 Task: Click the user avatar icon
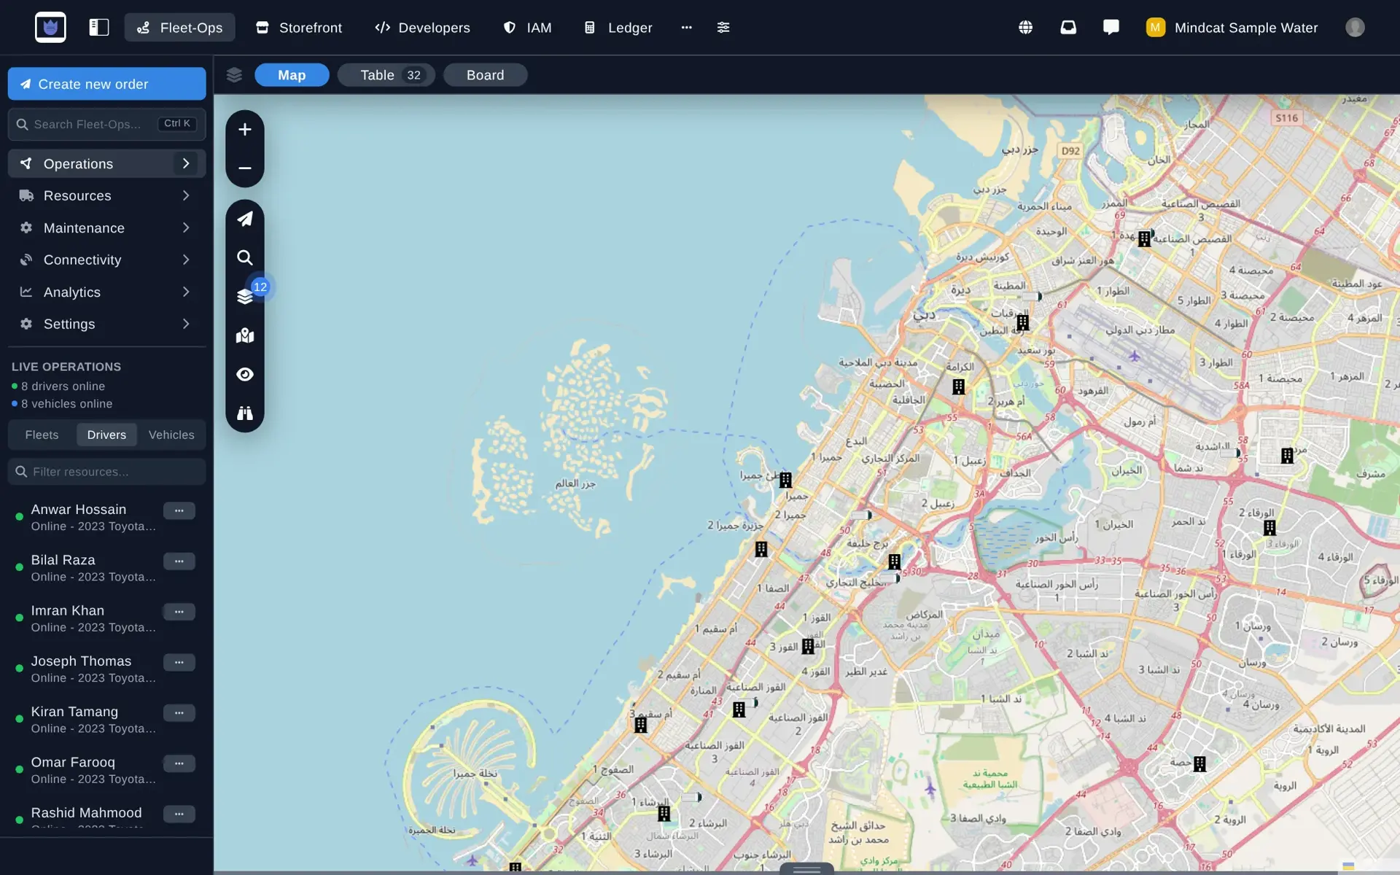(1355, 28)
